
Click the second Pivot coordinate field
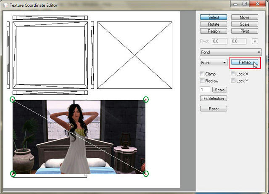238,41
